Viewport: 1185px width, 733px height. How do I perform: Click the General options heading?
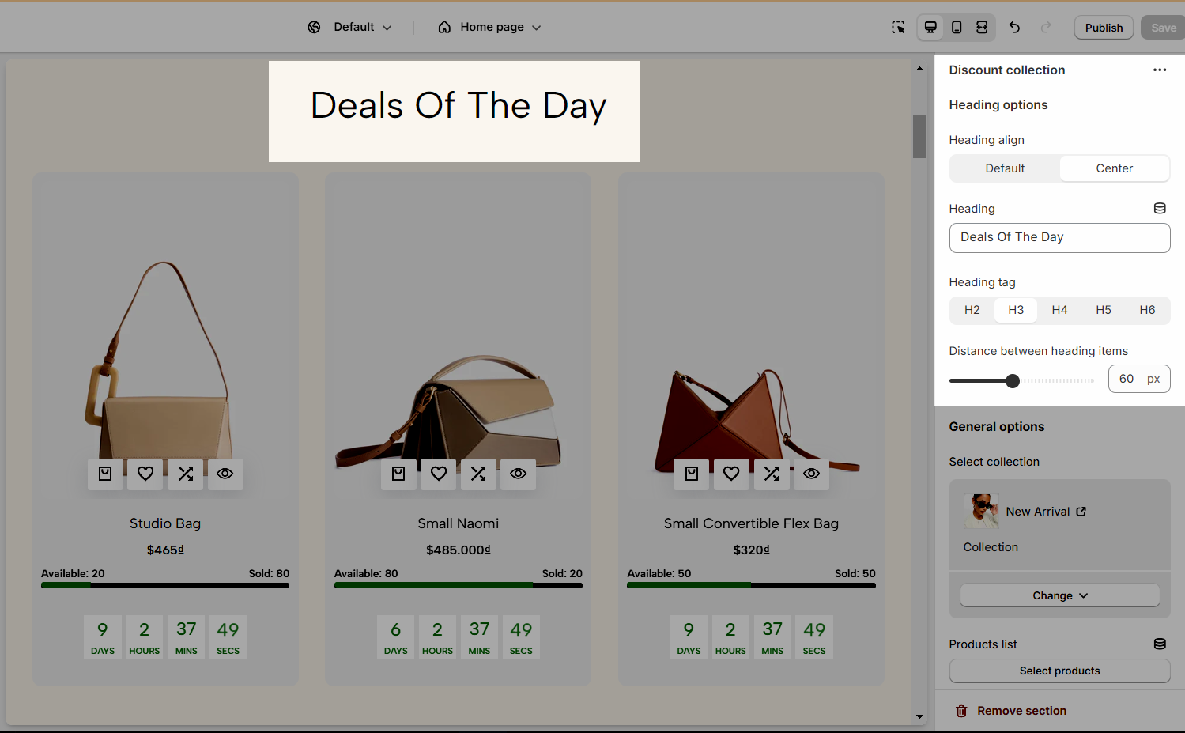click(x=997, y=426)
